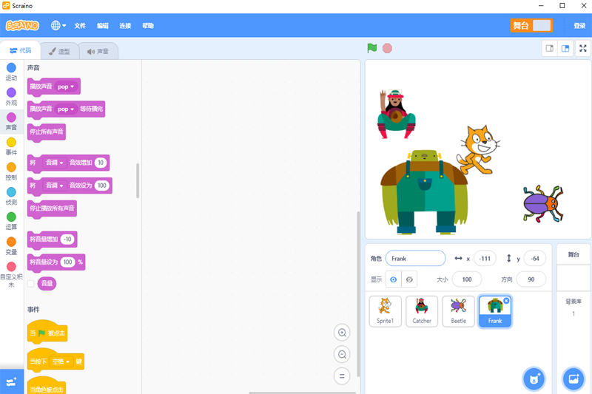This screenshot has height=394, width=592.
Task: Expand 音调 dropdown in 音效增加 block
Action: (54, 163)
